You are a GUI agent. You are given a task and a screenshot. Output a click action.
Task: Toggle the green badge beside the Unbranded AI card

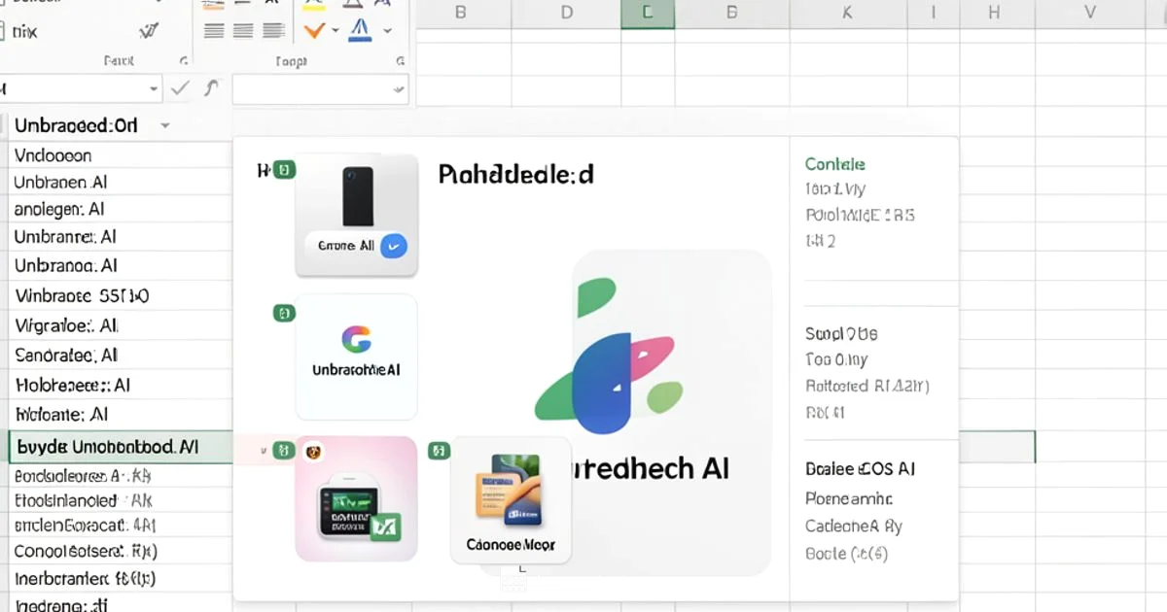283,313
